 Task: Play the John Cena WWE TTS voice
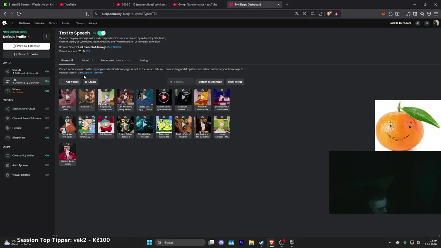pos(68,97)
